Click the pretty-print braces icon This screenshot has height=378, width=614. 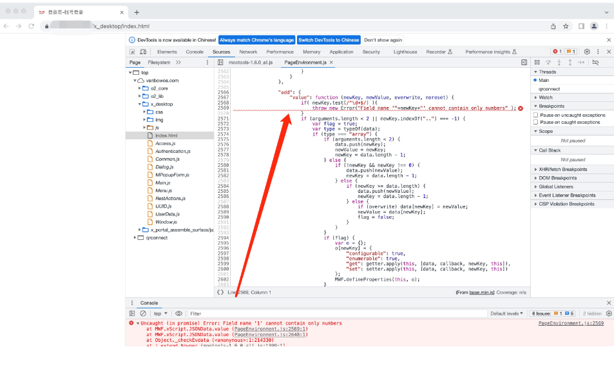point(220,292)
